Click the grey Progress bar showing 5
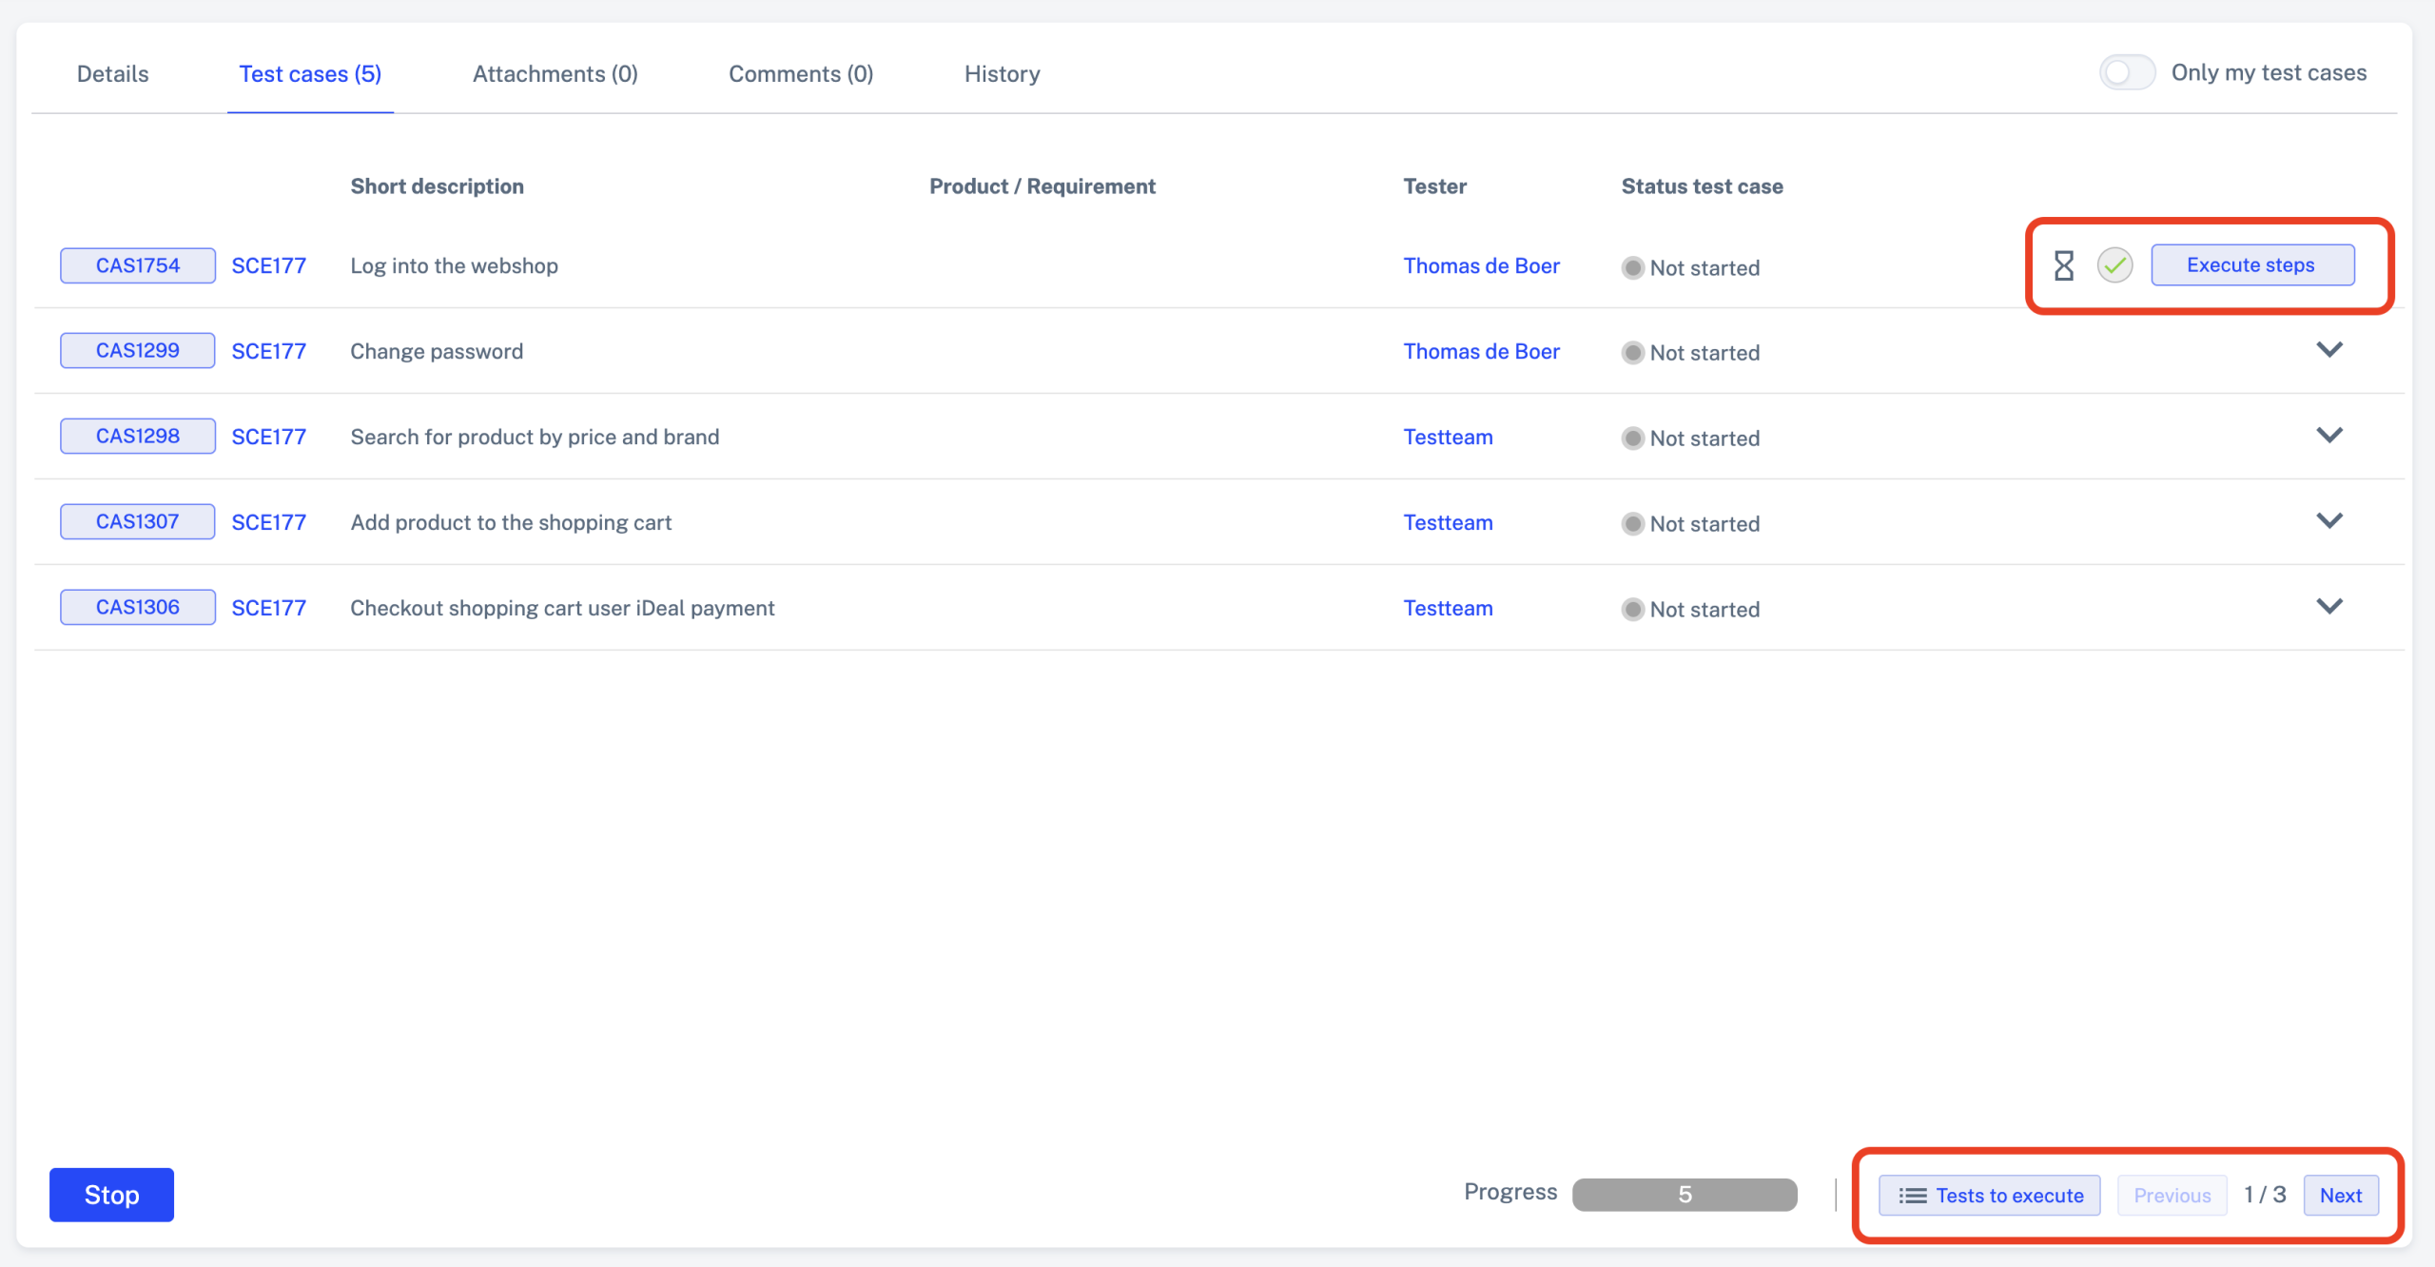The width and height of the screenshot is (2435, 1267). 1684,1195
